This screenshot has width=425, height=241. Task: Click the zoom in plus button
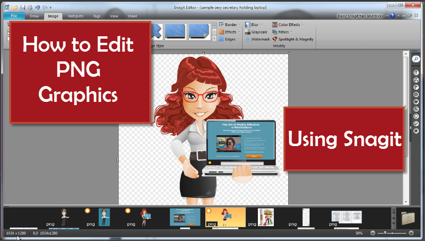point(411,233)
